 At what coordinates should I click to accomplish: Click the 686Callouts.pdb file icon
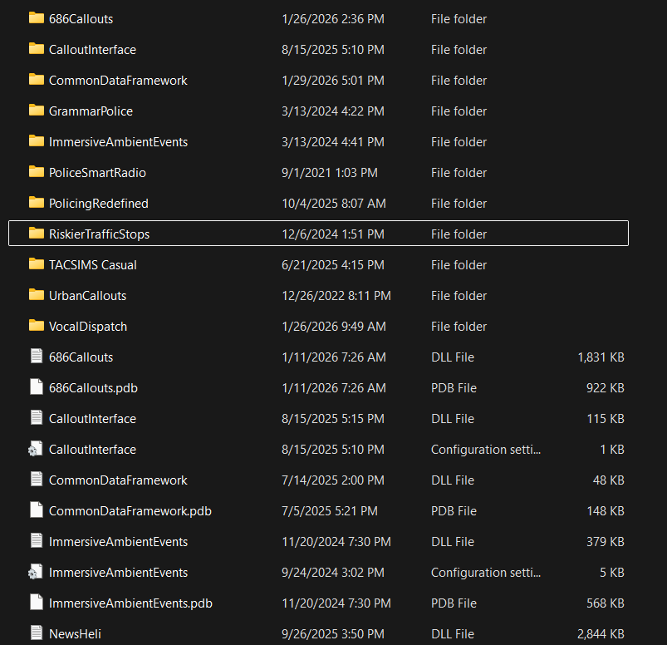pyautogui.click(x=36, y=387)
